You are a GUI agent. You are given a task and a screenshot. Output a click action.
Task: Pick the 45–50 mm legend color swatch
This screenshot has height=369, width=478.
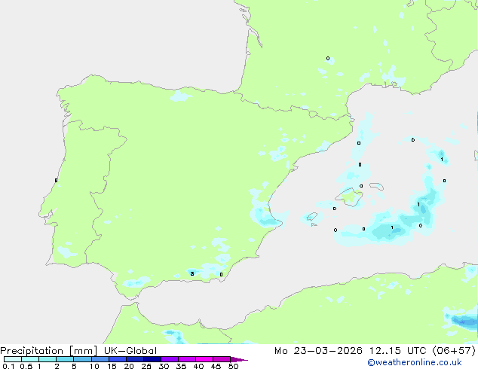click(222, 359)
